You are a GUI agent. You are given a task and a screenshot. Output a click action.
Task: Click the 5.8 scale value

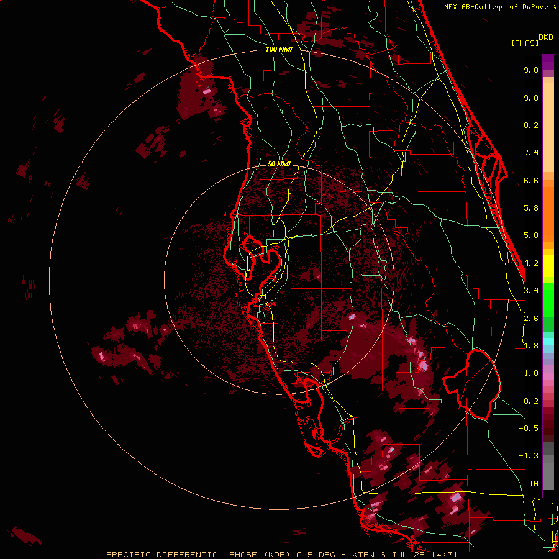531,207
